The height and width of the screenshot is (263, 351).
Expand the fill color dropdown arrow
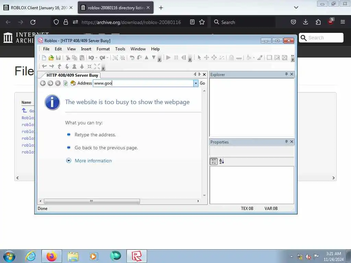(254, 58)
